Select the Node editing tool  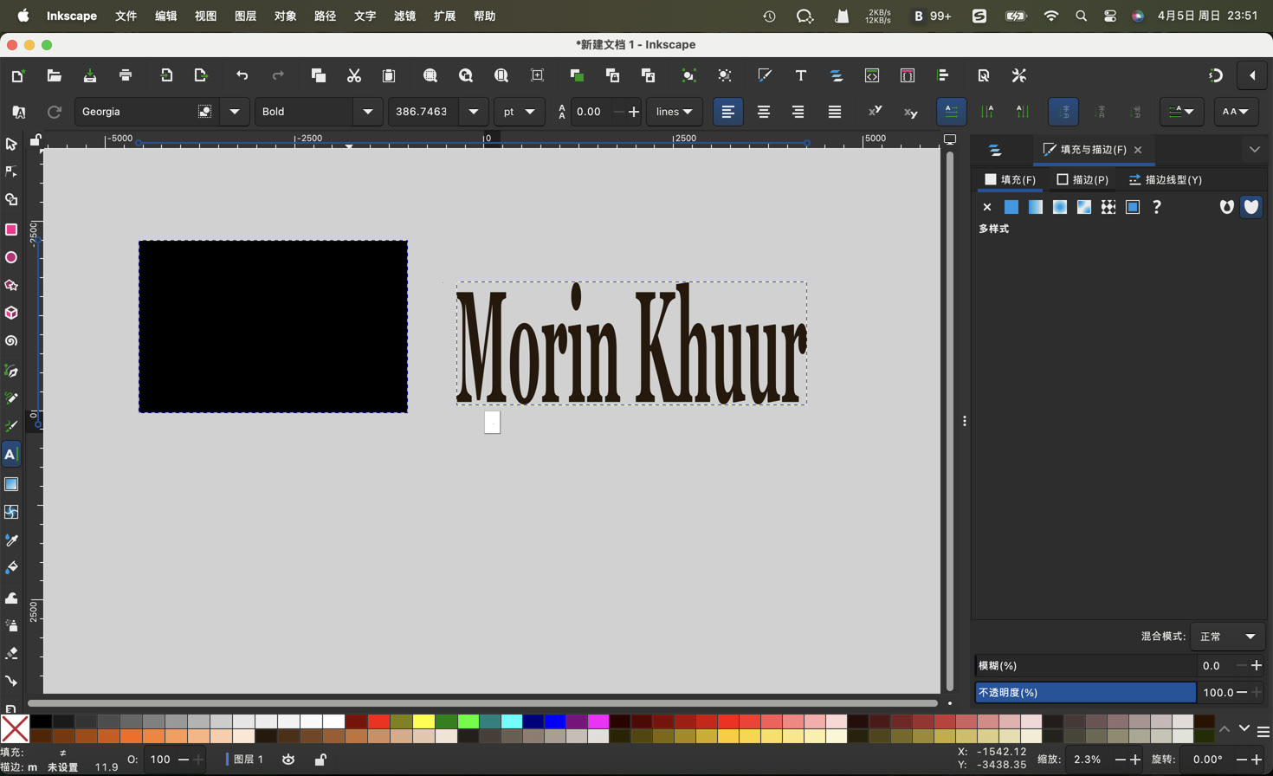(11, 171)
